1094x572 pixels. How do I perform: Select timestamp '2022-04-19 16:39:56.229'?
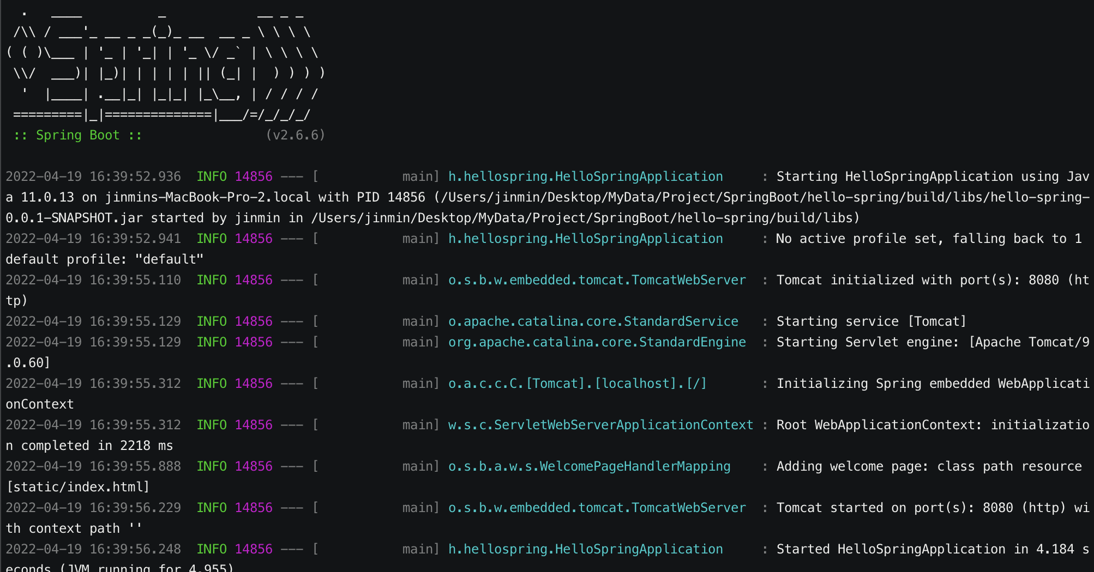point(93,508)
